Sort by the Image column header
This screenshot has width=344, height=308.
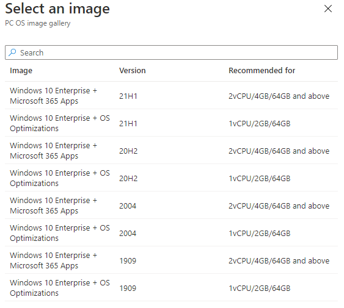click(x=21, y=71)
